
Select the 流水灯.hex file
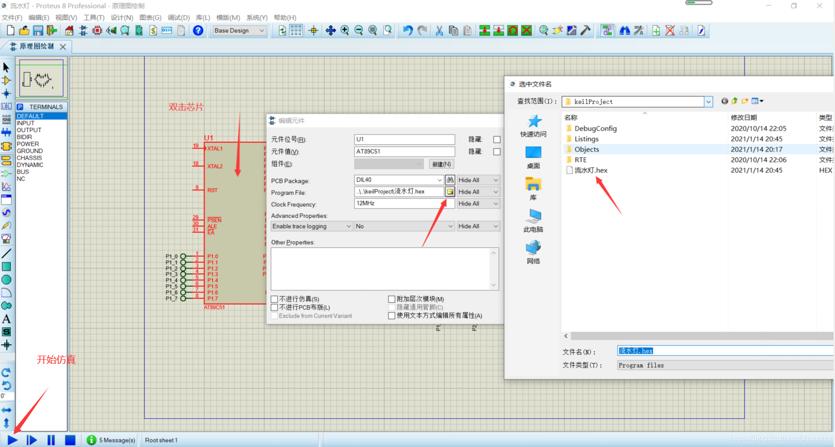pos(591,171)
